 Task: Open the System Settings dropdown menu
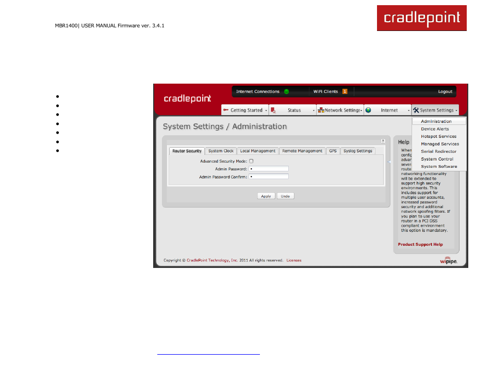[435, 110]
